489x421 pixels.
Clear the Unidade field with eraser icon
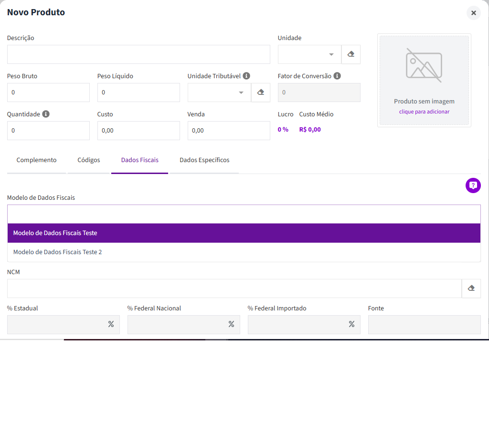pyautogui.click(x=351, y=54)
